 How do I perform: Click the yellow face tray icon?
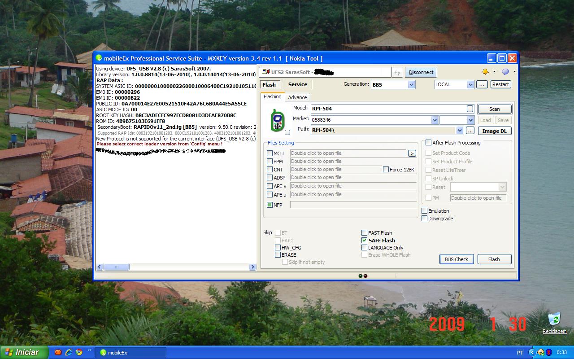[541, 352]
